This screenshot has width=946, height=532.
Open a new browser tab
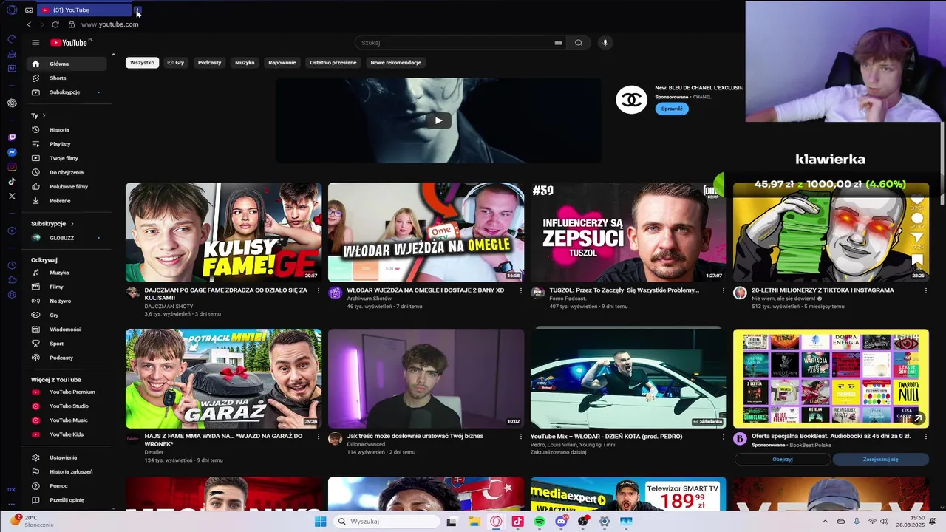137,10
